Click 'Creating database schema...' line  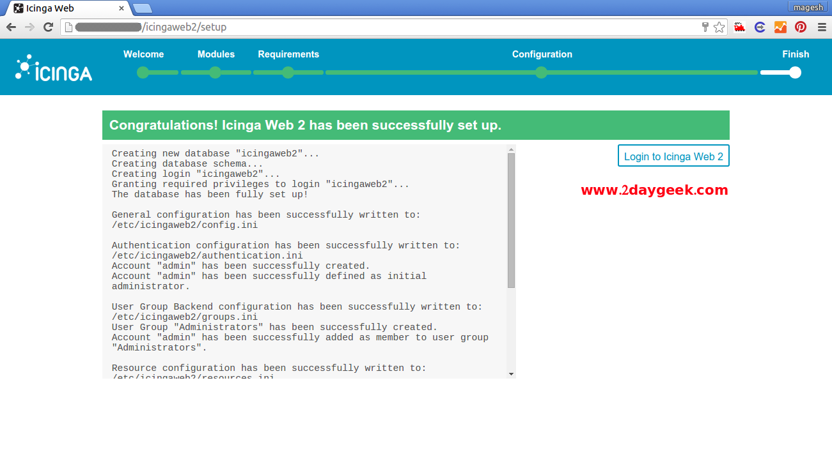click(x=187, y=163)
